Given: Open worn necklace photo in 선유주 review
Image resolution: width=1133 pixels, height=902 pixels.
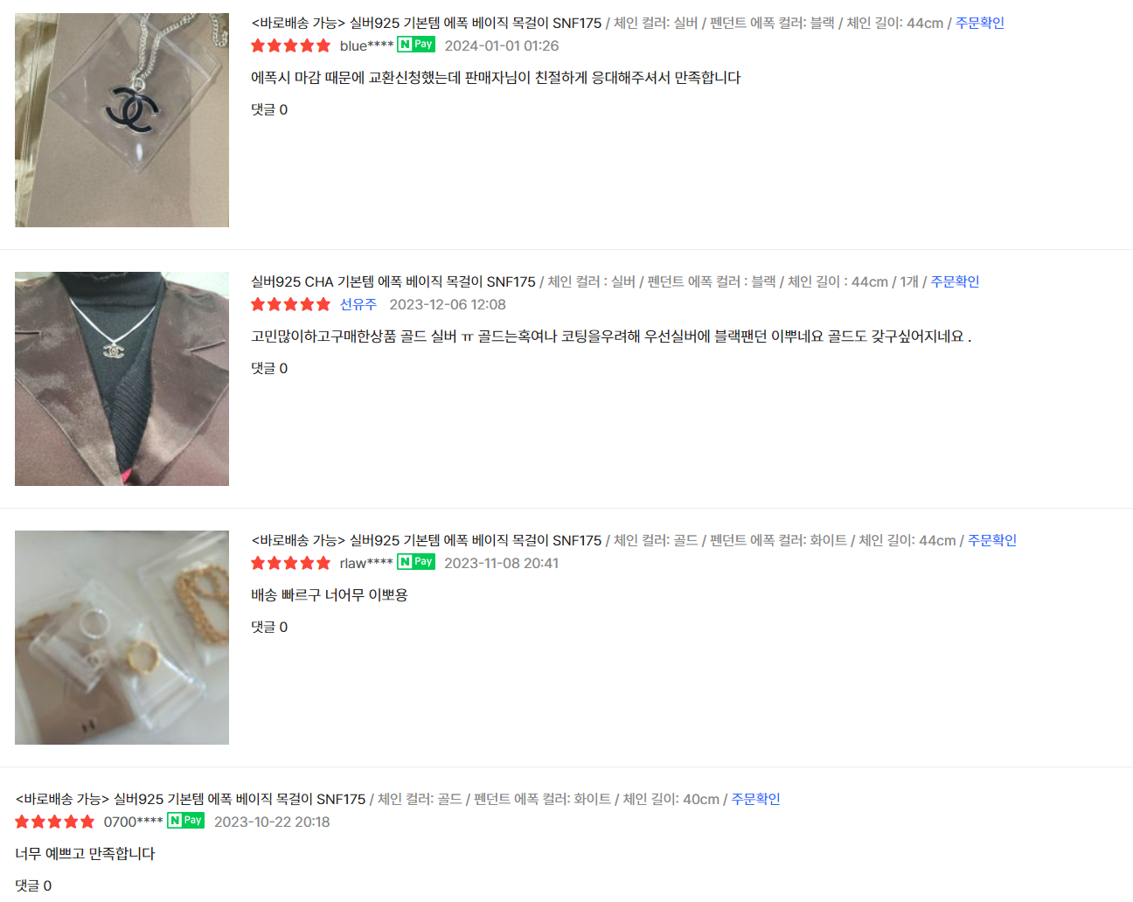Looking at the screenshot, I should (122, 378).
